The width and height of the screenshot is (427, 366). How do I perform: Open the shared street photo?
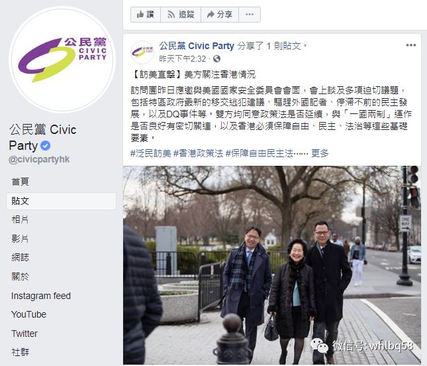pyautogui.click(x=272, y=265)
